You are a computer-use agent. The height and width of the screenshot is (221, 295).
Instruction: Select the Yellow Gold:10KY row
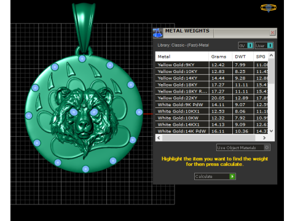[x=211, y=71]
